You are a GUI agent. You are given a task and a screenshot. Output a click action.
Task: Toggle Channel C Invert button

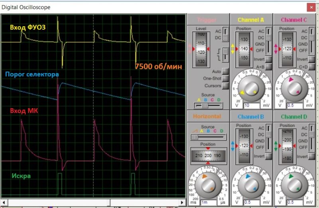312,59
